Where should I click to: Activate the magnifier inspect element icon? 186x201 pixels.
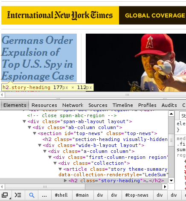tap(32, 195)
